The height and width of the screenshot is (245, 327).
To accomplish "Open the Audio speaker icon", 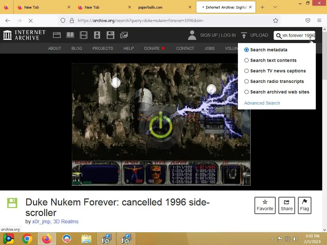I will coord(97,35).
